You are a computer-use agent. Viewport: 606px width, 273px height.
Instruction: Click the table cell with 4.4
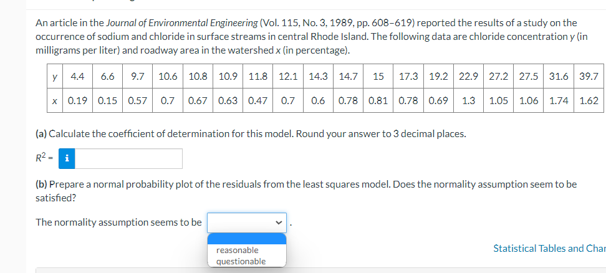point(78,77)
